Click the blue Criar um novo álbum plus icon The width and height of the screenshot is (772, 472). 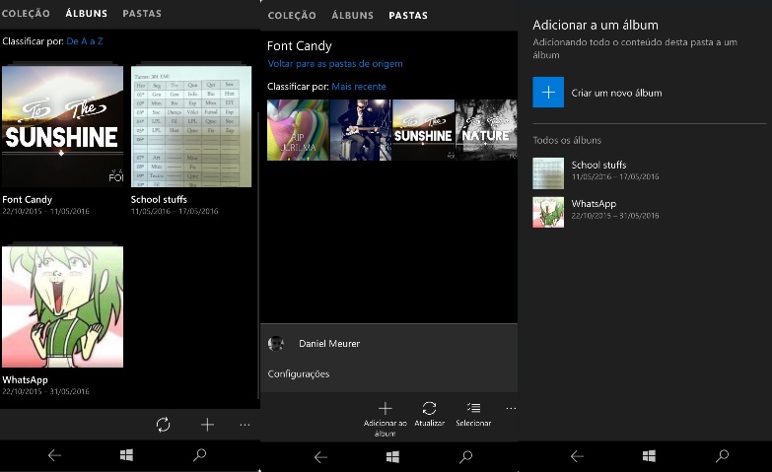(548, 93)
